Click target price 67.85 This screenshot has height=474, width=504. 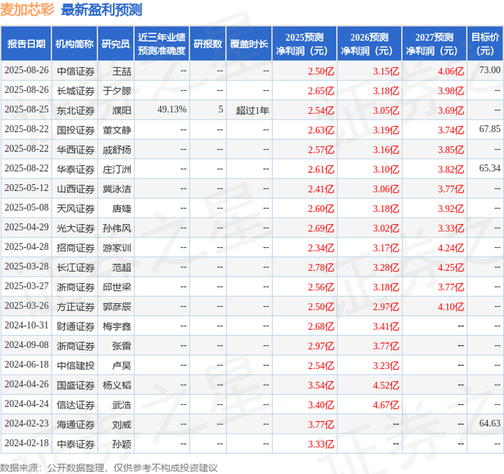pos(490,129)
